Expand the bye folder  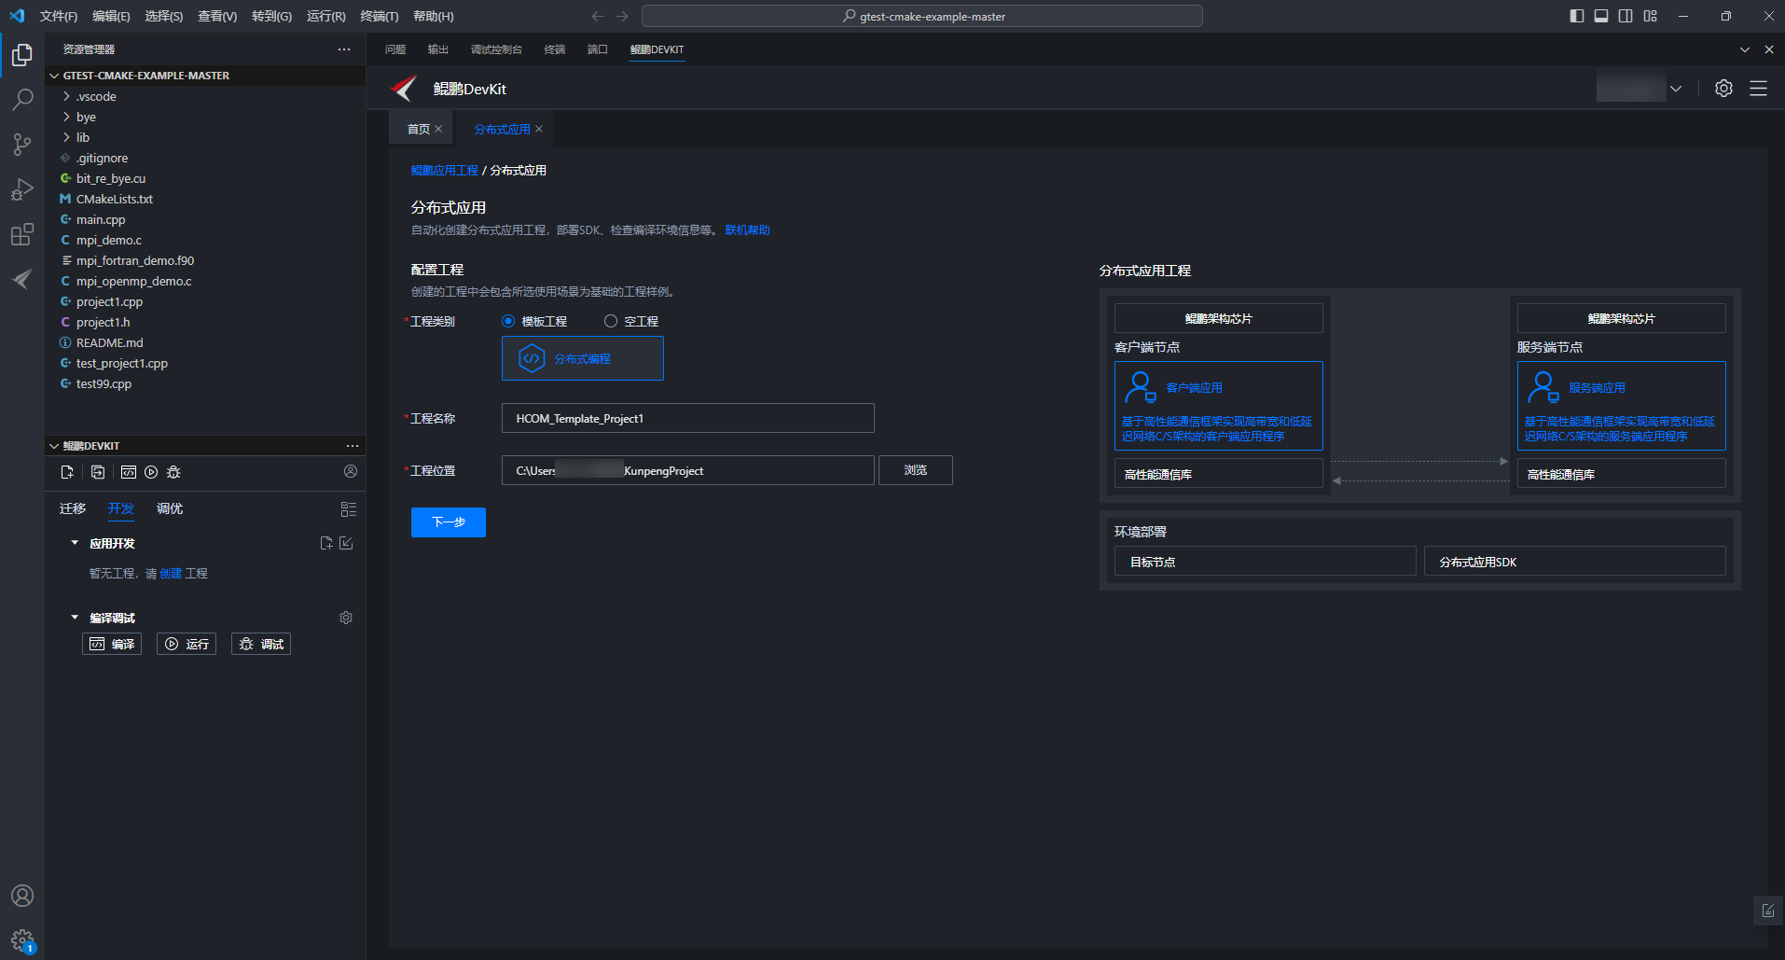pos(66,117)
